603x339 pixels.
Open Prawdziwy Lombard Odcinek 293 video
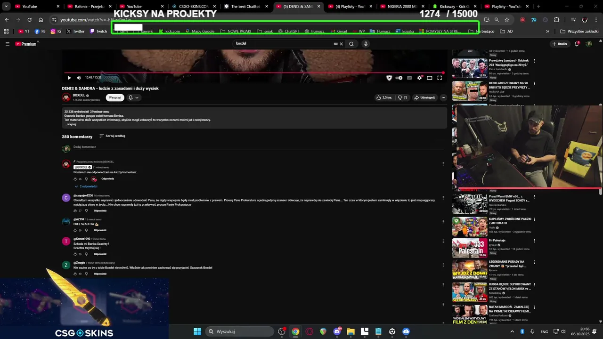470,68
